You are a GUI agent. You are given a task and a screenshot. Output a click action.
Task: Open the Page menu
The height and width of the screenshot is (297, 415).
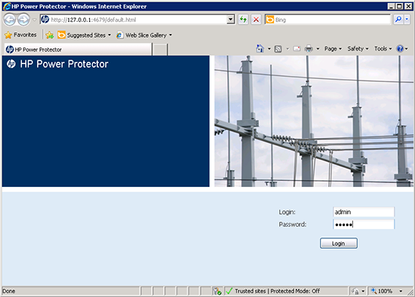click(x=333, y=49)
